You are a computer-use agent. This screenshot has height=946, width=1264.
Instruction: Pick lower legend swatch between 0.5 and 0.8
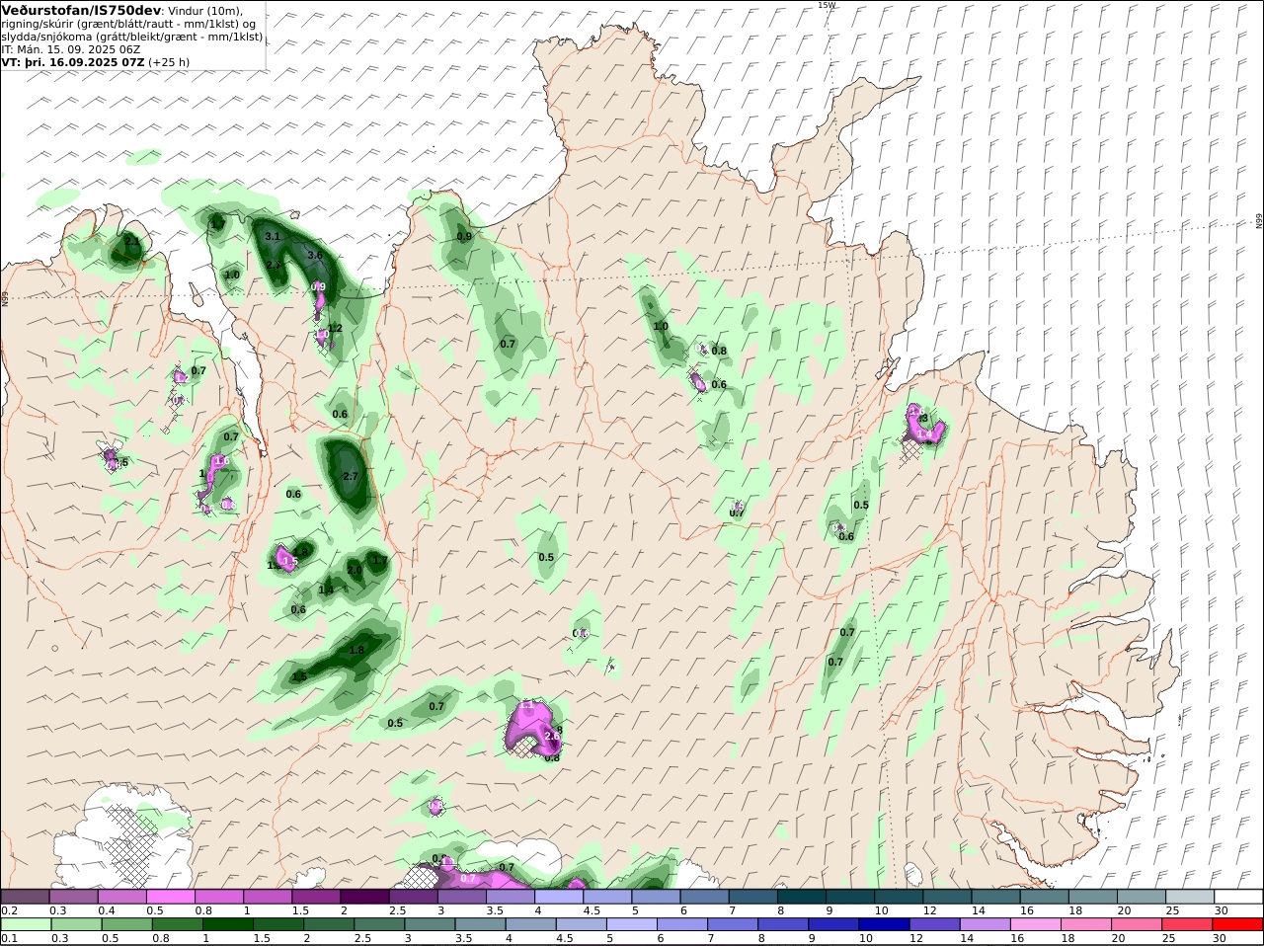126,924
